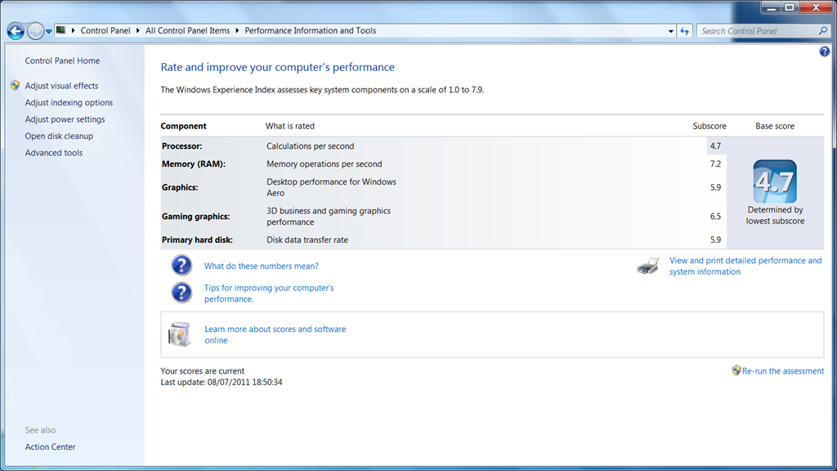Click the question icon beside 'What do these numbers mean?'
The image size is (837, 471).
click(x=181, y=266)
